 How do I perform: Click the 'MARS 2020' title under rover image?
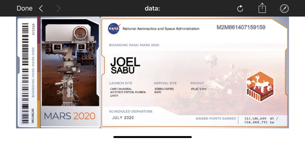click(x=70, y=116)
